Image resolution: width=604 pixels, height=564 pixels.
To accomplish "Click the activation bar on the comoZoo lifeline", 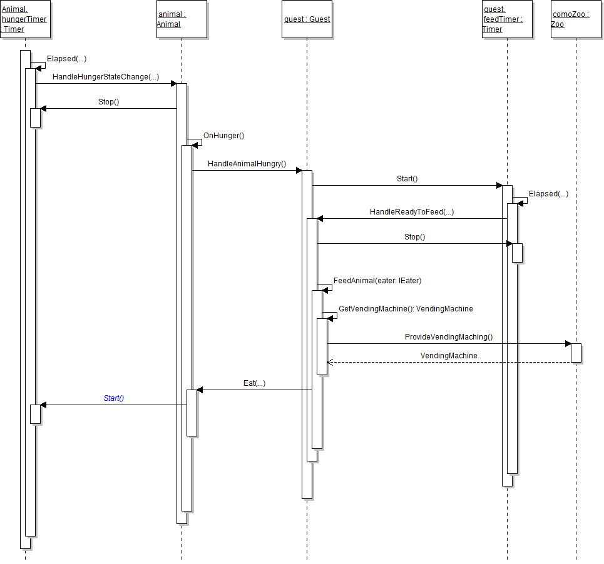I will 576,352.
